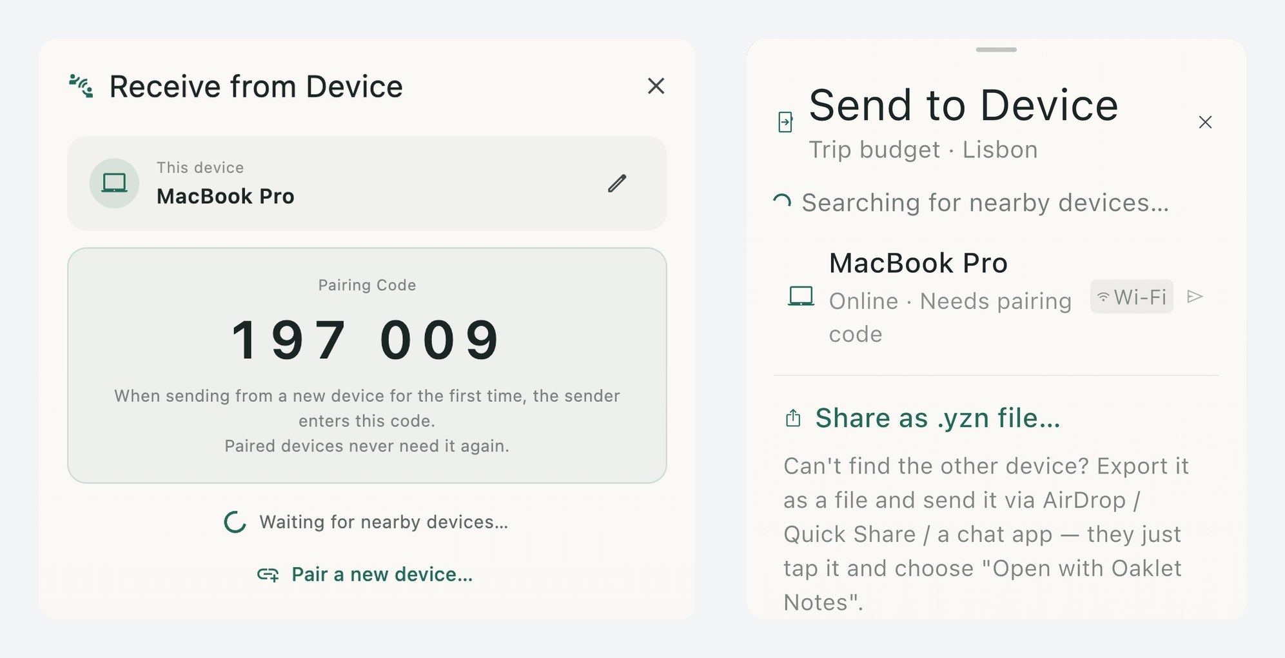
Task: Click the laptop icon in the MacBook Pro row
Action: (x=801, y=297)
